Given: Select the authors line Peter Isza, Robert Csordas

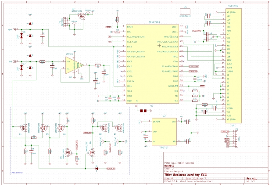Looking at the screenshot, I should click(x=179, y=163).
